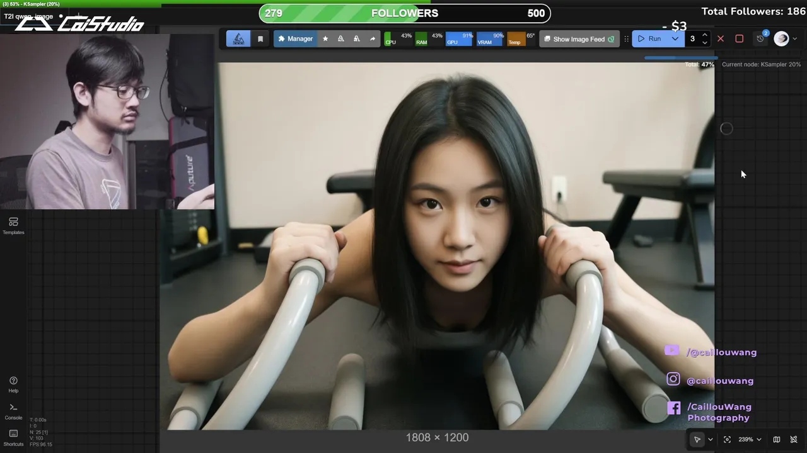The image size is (807, 453).
Task: Click the share arrow icon beside Manager
Action: click(373, 39)
